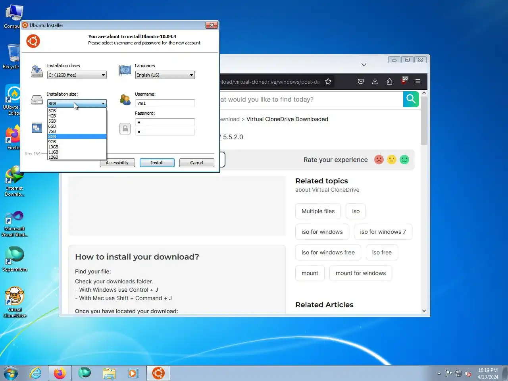Click scrollbar down arrow in Firefox page
The image size is (508, 381).
pyautogui.click(x=424, y=311)
